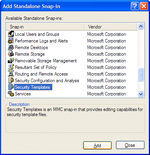Sort by the Vendor column header
This screenshot has height=155, width=150.
(x=111, y=27)
